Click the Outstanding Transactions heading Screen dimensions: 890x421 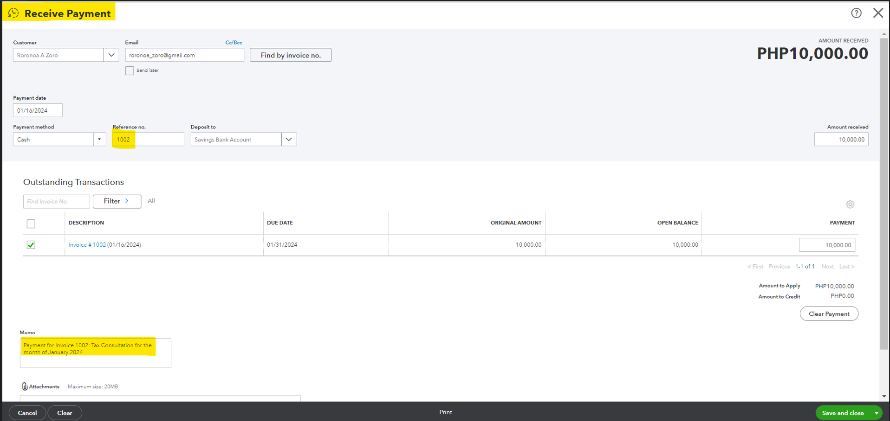click(73, 182)
